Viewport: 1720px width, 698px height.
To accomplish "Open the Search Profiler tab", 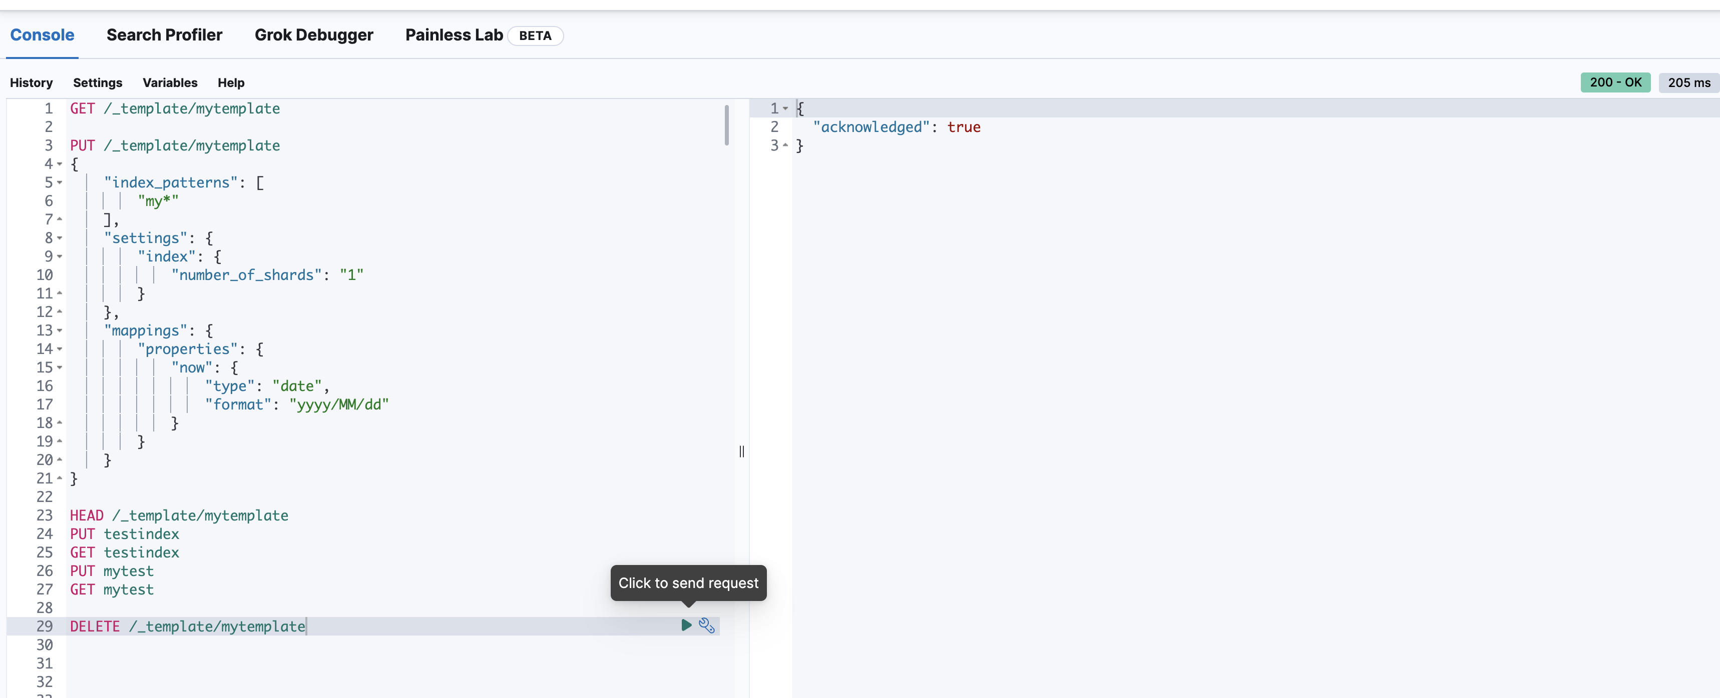I will (x=165, y=34).
